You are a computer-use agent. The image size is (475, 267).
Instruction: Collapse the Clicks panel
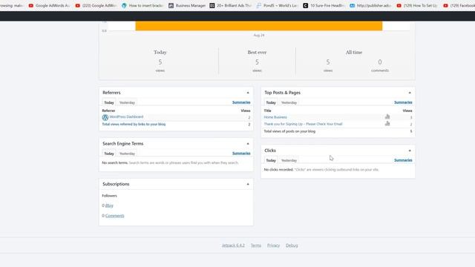click(x=410, y=151)
